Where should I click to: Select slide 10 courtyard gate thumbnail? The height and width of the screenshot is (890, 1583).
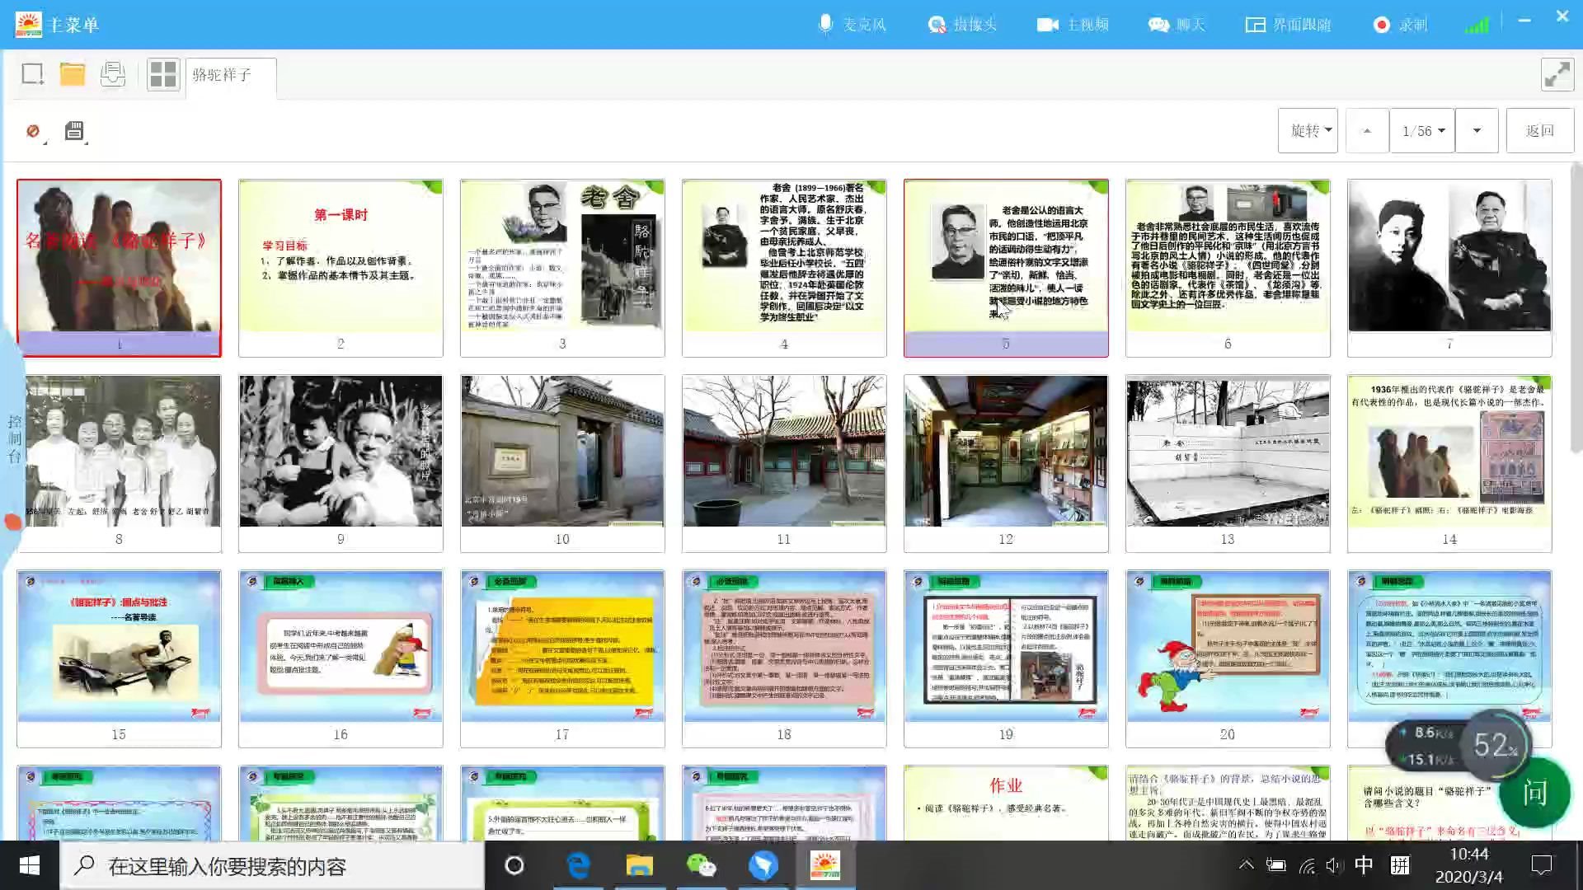click(x=562, y=463)
